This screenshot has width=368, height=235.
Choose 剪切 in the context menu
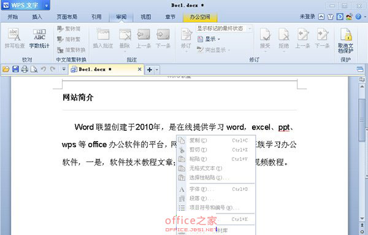[216, 150]
